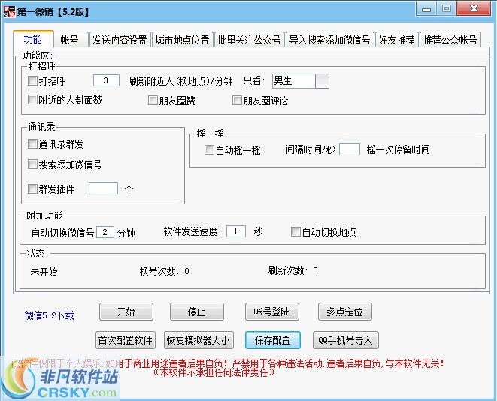The width and height of the screenshot is (497, 401).
Task: Open 帐号登陆 button
Action: click(x=272, y=312)
